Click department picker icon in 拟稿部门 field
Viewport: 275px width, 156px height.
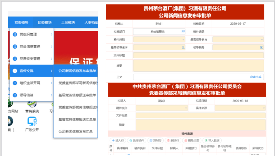coord(183,31)
